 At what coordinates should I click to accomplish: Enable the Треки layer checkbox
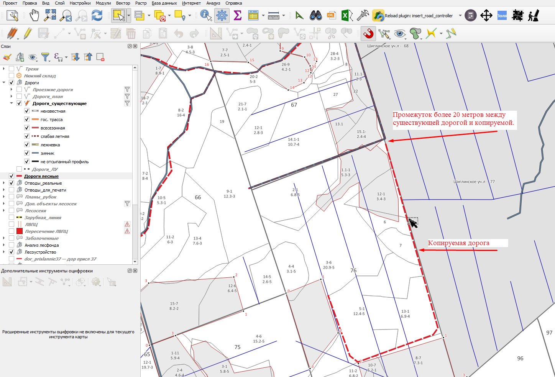coord(11,69)
